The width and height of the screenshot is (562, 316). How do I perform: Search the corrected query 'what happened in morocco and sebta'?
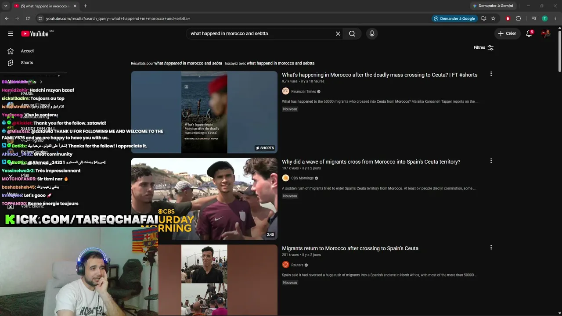pos(188,63)
